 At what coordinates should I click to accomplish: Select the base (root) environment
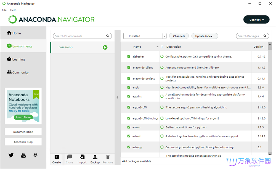[x=82, y=47]
